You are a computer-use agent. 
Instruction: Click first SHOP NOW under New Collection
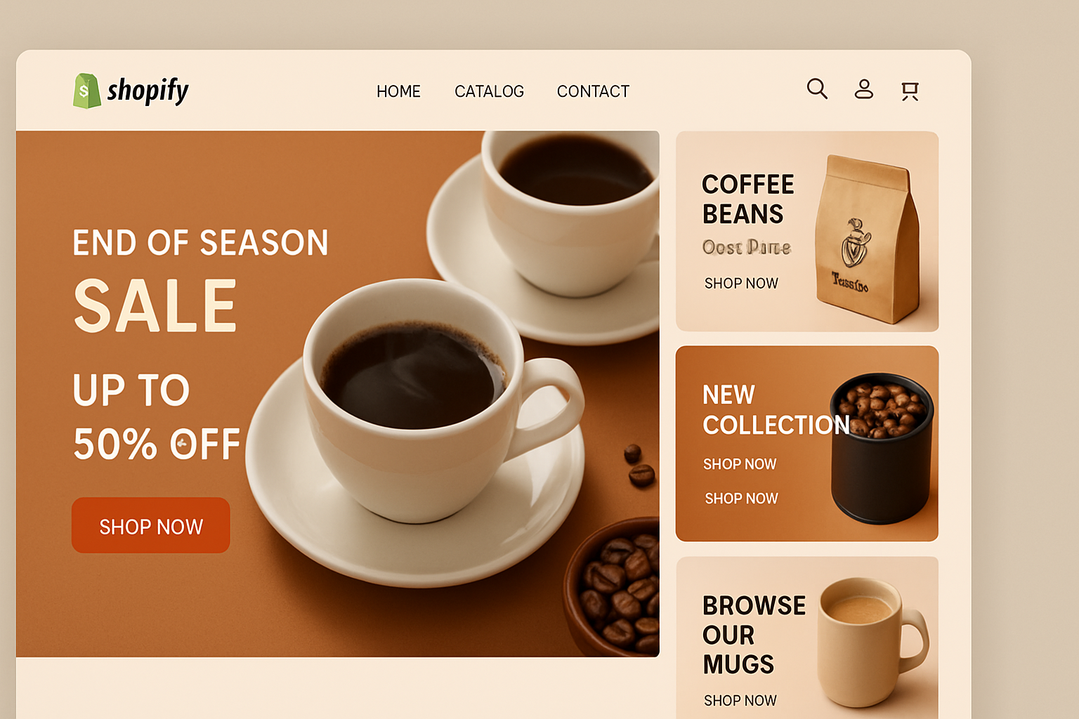[x=740, y=464]
